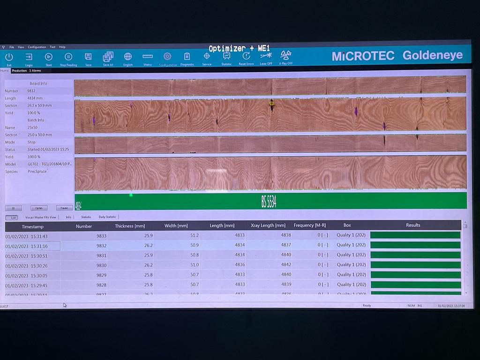Image resolution: width=480 pixels, height=360 pixels.
Task: Open the Daily Statistic tab
Action: (107, 217)
